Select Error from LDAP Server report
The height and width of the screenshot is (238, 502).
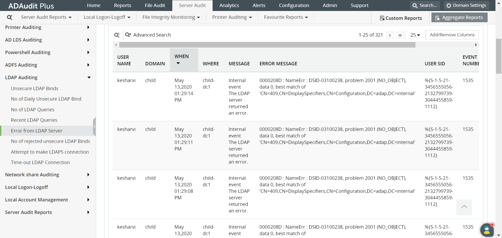click(37, 131)
